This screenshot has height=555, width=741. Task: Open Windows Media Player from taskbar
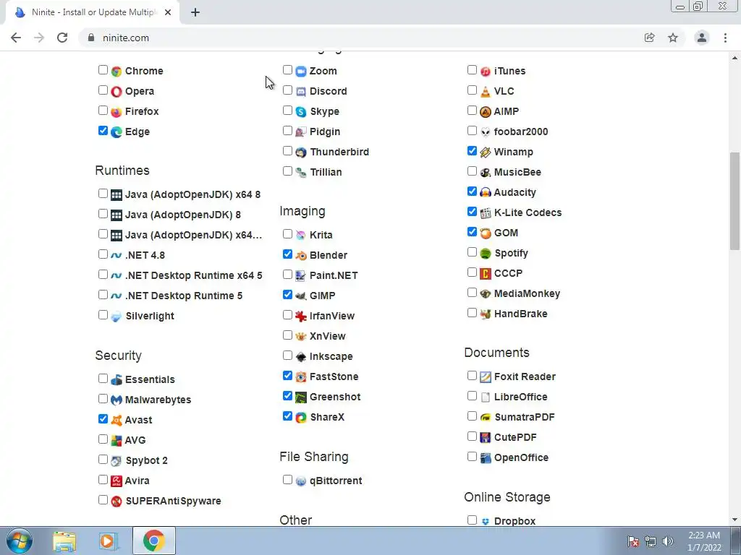point(108,541)
